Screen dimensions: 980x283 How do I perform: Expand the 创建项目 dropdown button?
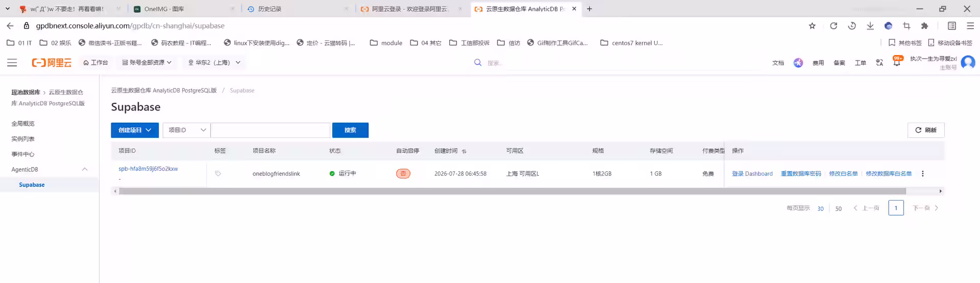click(135, 130)
